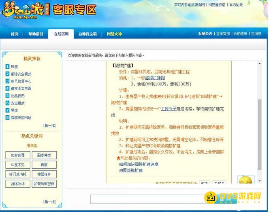Image resolution: width=269 pixels, height=212 pixels.
Task: Click the number 5 icon beside 物品找回
Action: (7, 95)
